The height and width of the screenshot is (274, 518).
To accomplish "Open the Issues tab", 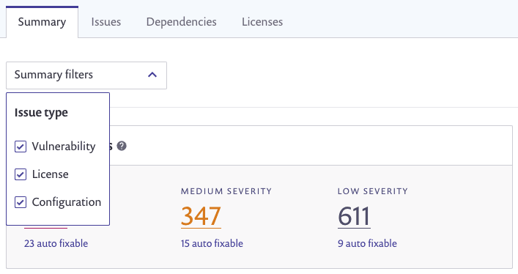I will (106, 22).
